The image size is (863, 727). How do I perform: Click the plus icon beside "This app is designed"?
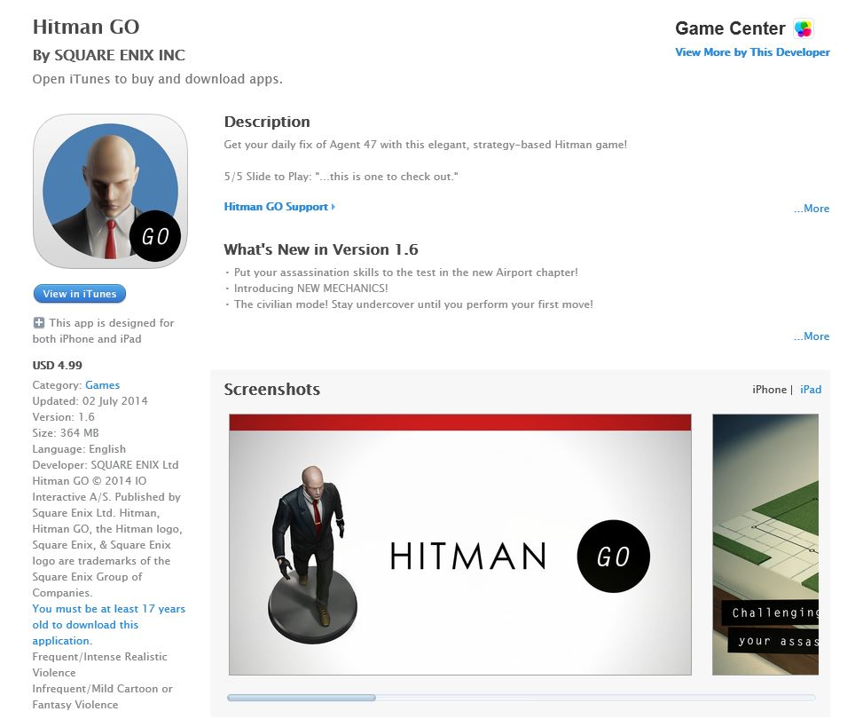coord(38,323)
